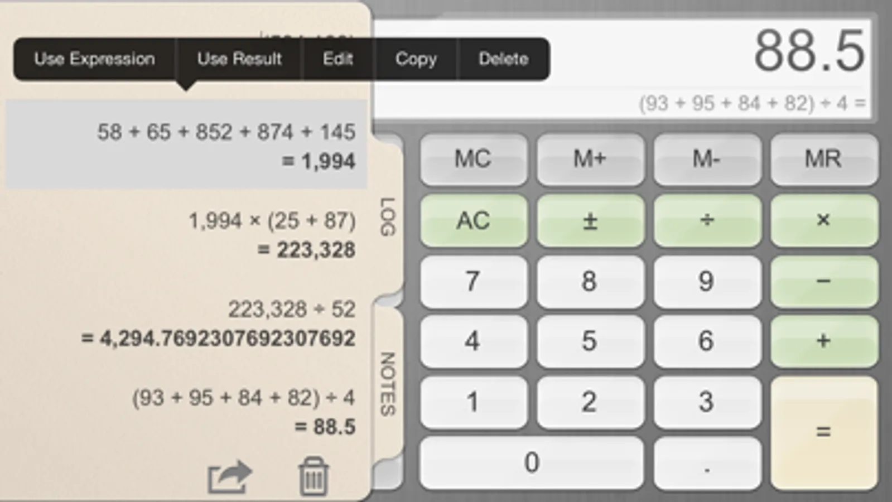Tap the 88.5 result in display
The image size is (892, 502).
pos(809,51)
